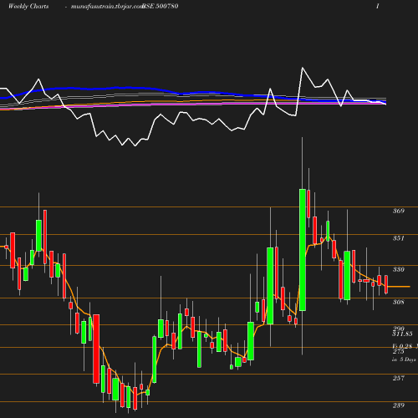
Task: Click the Weekly Charts title text
Action: 28,6
